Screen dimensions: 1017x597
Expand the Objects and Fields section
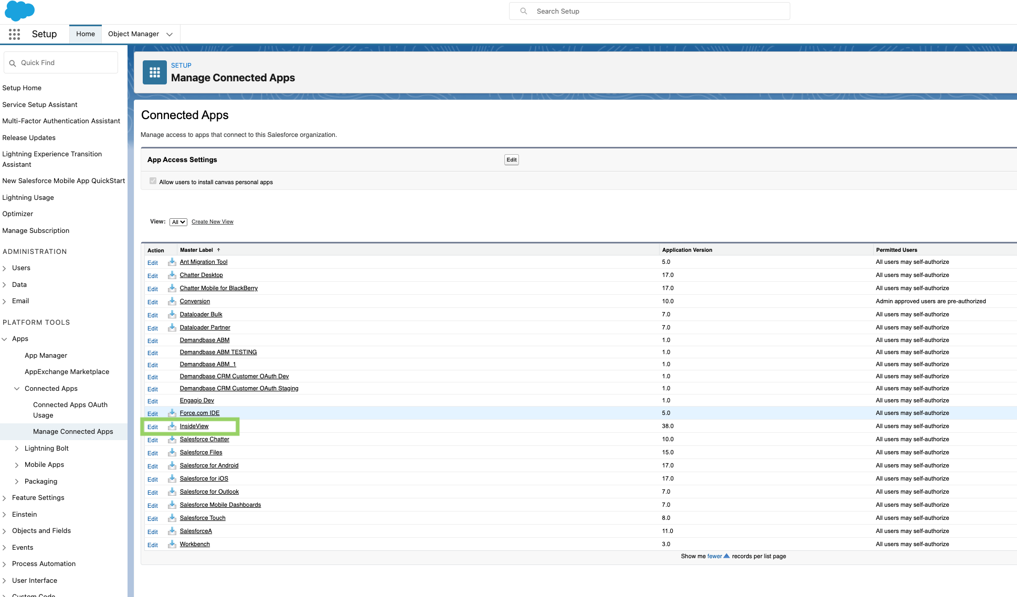[x=4, y=531]
